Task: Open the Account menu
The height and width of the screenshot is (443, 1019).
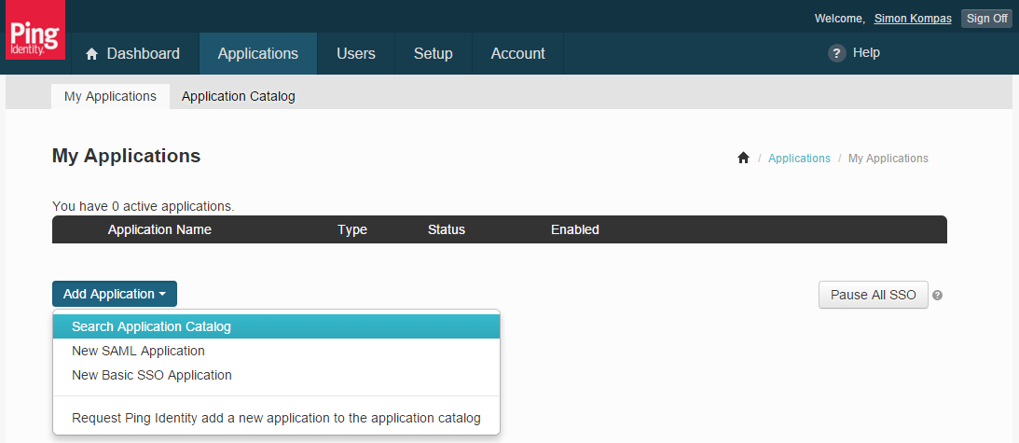Action: (x=518, y=53)
